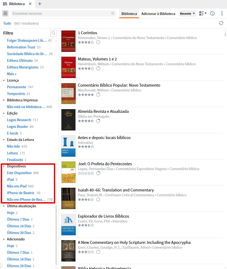Open the three-dot more options menu

pos(222,13)
